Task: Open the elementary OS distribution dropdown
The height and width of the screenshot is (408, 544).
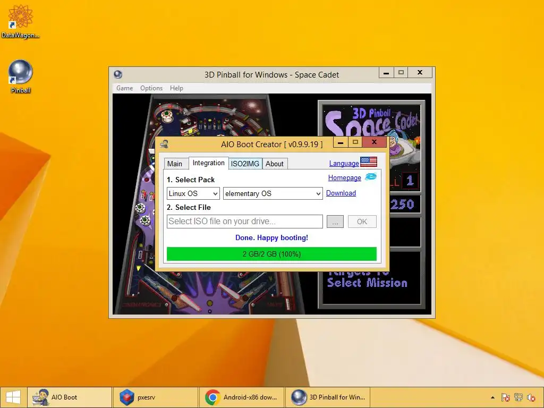Action: click(x=273, y=193)
